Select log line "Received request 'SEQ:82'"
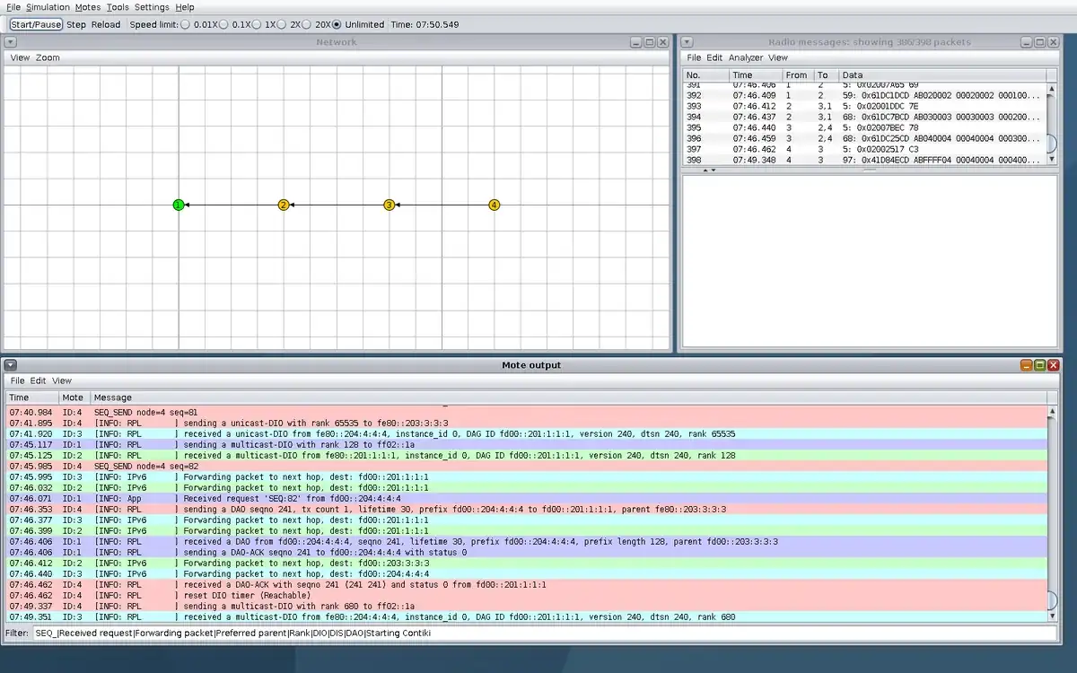Image resolution: width=1077 pixels, height=673 pixels. [x=527, y=498]
